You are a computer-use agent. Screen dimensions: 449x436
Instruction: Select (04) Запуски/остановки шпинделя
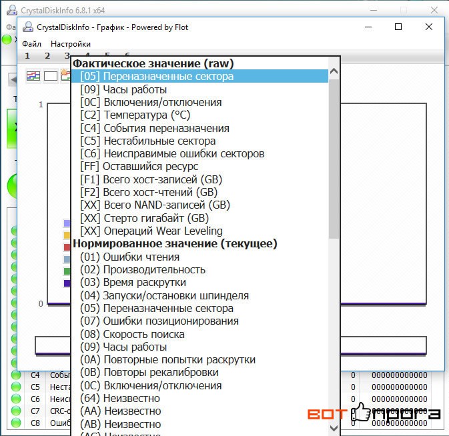tap(199, 295)
